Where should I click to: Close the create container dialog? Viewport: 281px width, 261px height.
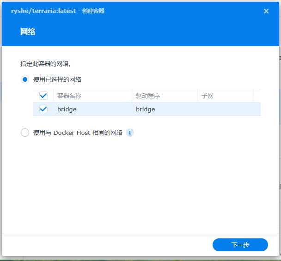[x=266, y=11]
